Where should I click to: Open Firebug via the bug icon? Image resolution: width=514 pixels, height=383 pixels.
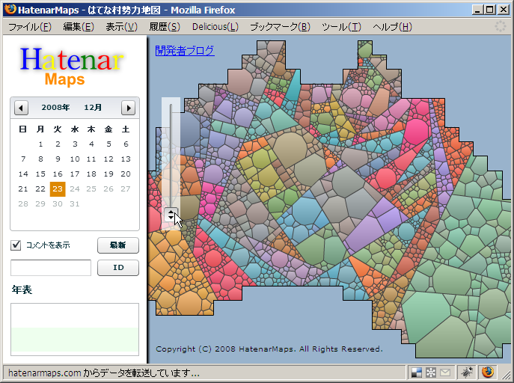467,373
